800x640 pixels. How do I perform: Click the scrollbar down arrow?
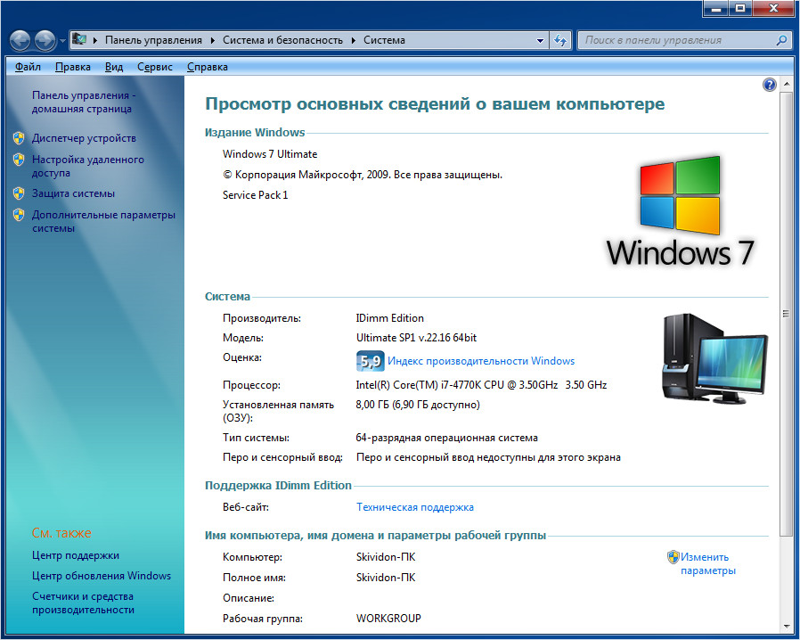(787, 627)
